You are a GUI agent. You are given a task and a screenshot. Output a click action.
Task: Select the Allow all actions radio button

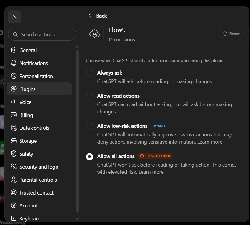point(89,157)
